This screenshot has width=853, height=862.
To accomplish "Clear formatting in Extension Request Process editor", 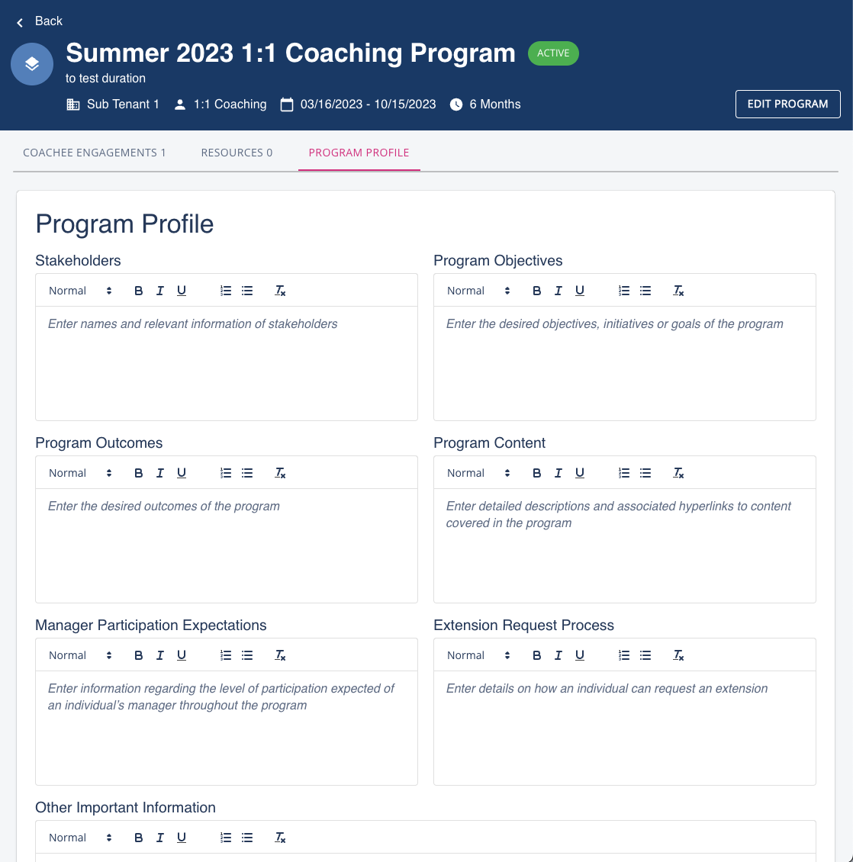I will [678, 655].
